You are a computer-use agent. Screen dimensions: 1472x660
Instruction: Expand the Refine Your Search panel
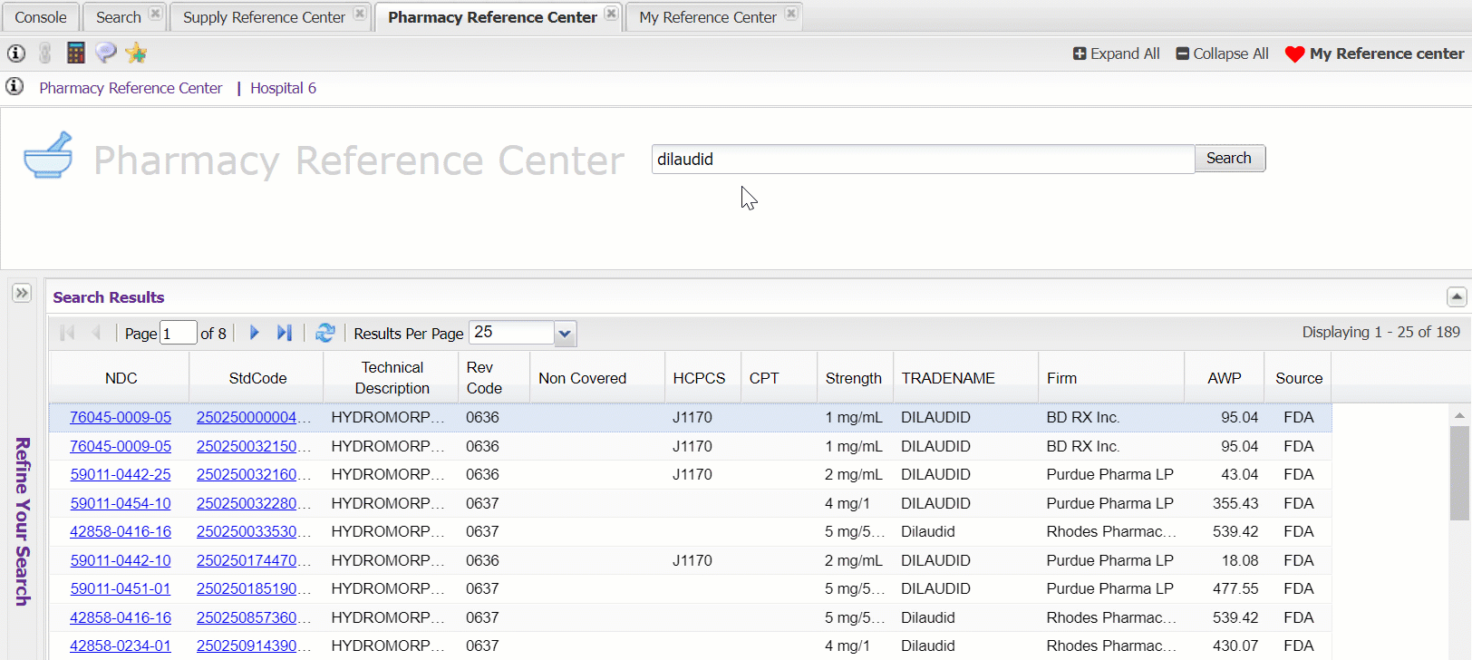[22, 294]
